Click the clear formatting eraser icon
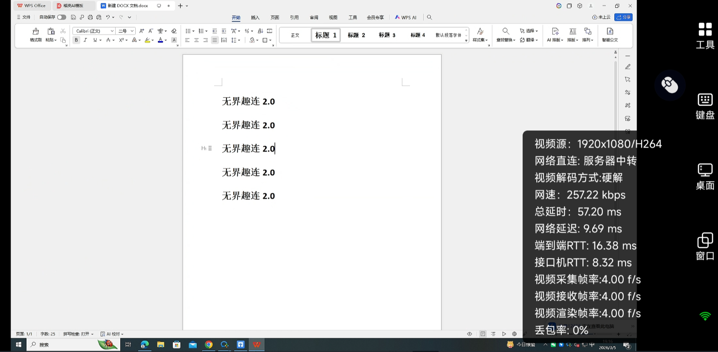The image size is (718, 352). (174, 31)
